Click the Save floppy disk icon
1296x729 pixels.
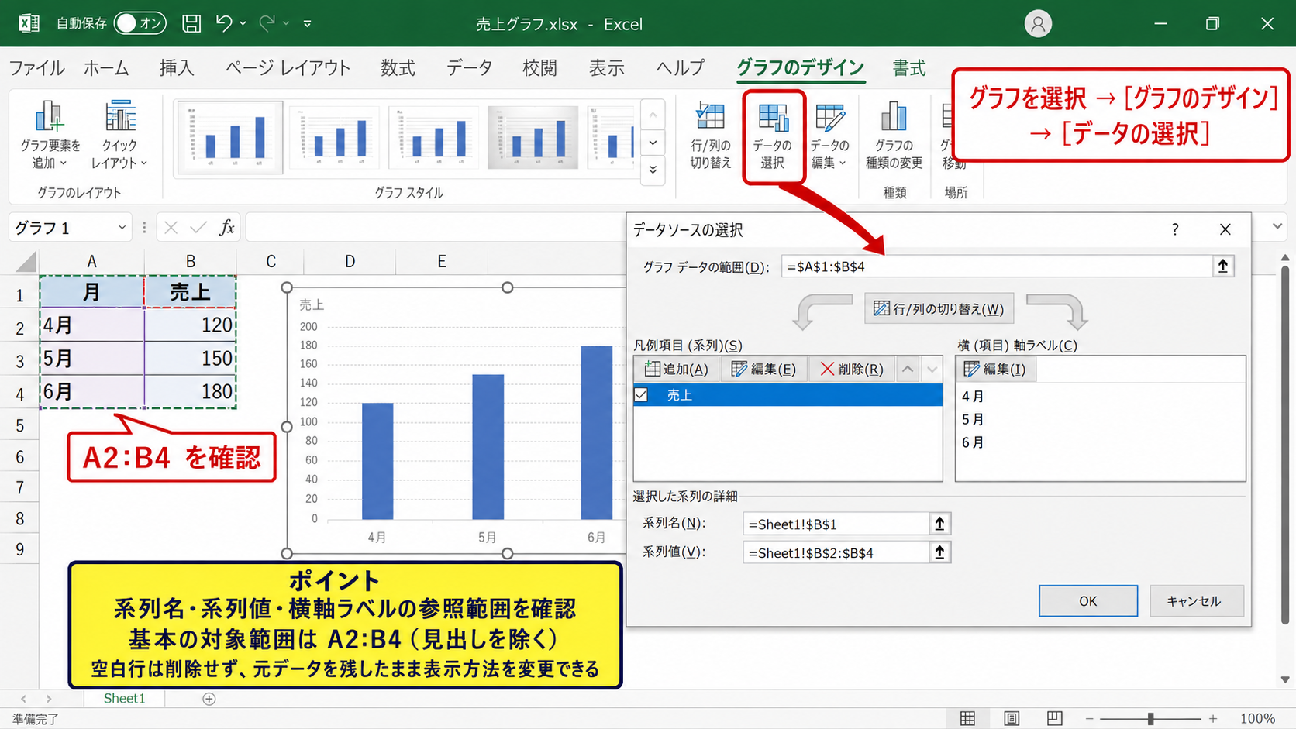pyautogui.click(x=191, y=23)
